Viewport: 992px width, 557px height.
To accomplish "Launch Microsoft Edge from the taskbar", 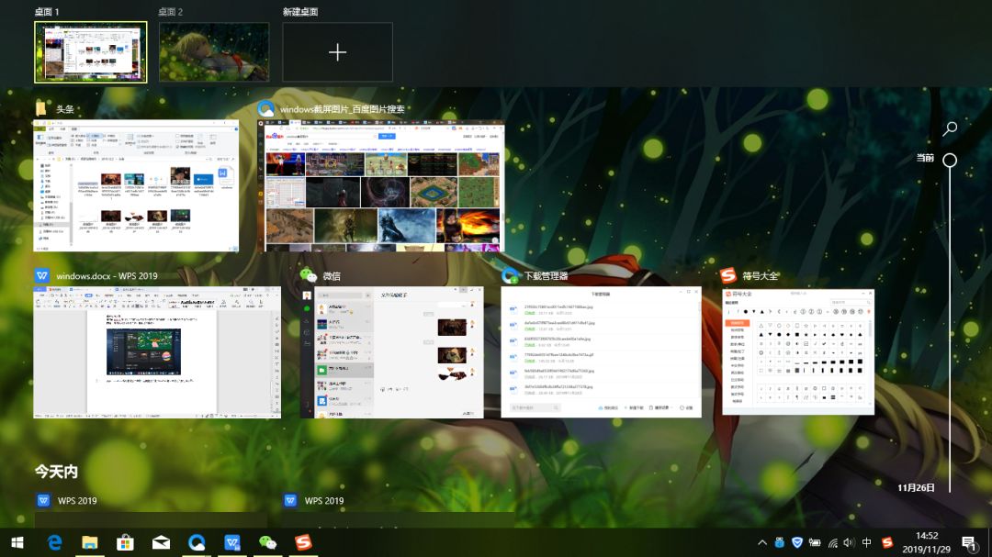I will click(x=55, y=542).
